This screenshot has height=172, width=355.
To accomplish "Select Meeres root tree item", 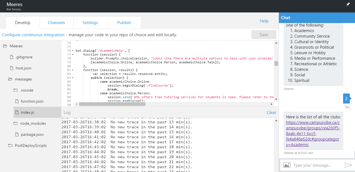I will [16, 46].
